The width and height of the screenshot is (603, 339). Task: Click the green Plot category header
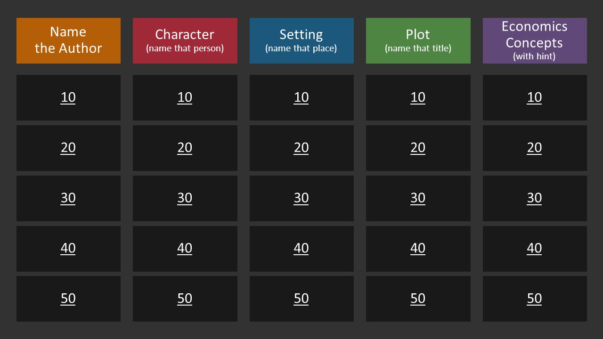[418, 40]
